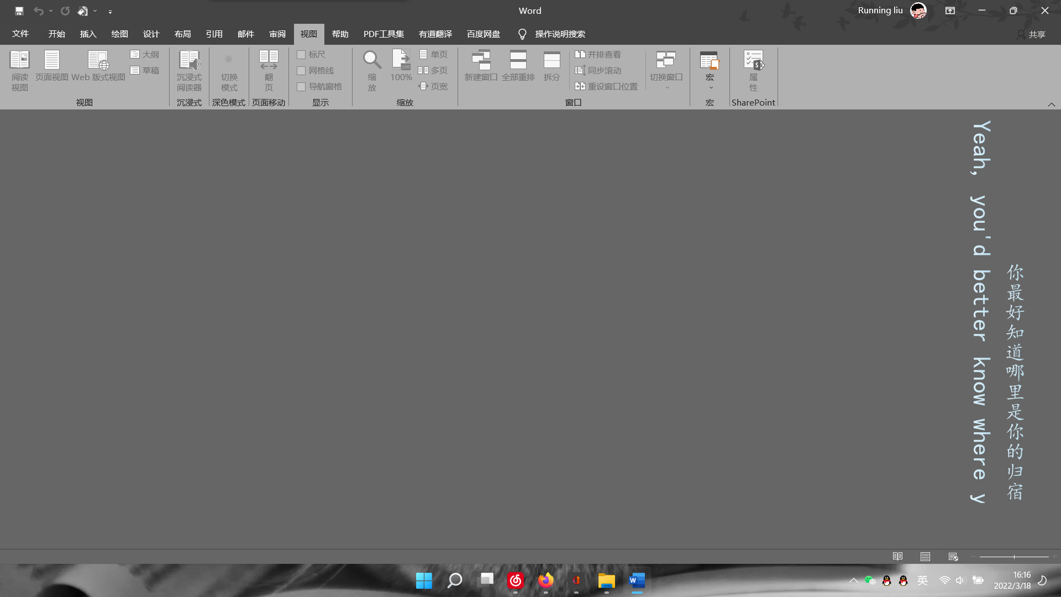The width and height of the screenshot is (1061, 597).
Task: Check the 导航窗格 navigation pane box
Action: [x=301, y=87]
